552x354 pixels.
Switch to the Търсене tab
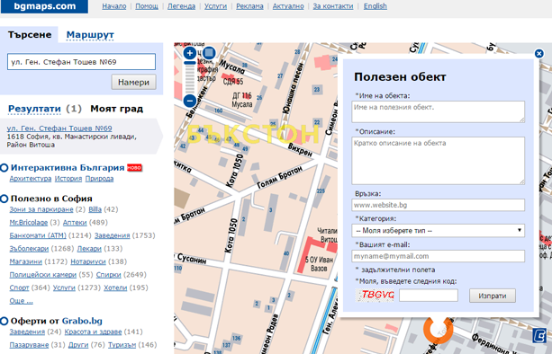[x=30, y=35]
